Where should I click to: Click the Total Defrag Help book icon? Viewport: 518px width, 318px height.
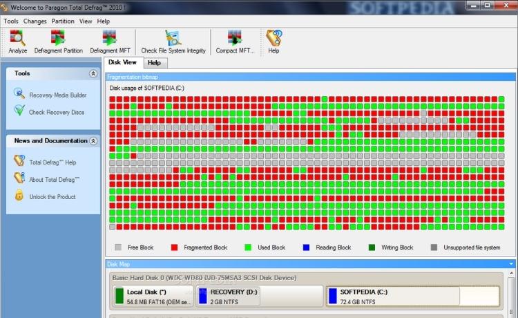[x=19, y=160]
